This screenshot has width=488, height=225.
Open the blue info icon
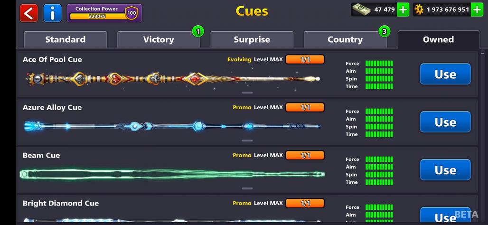tap(53, 13)
